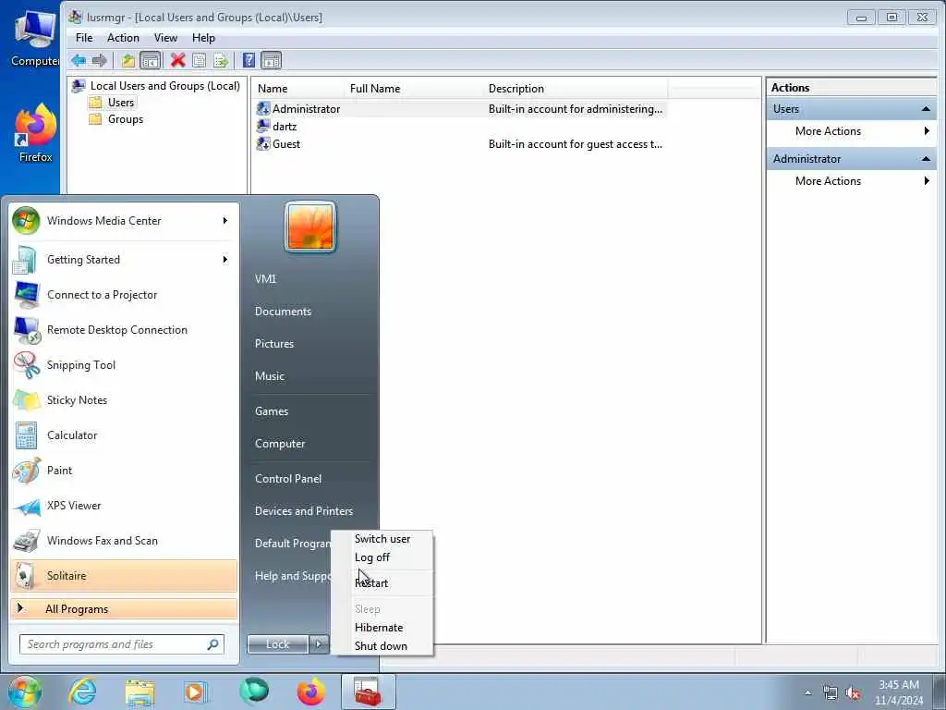
Task: Expand Getting Started submenu arrow
Action: [x=225, y=260]
